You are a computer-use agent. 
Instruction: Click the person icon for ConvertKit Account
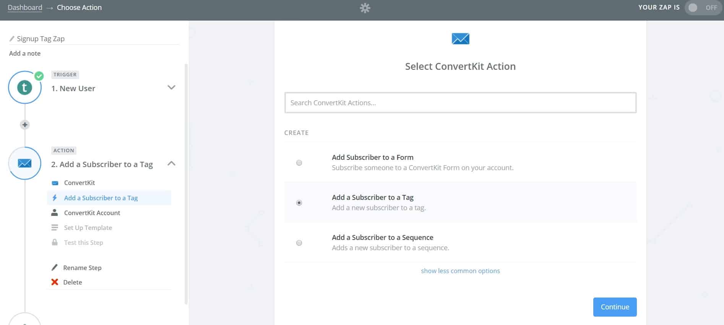click(55, 212)
